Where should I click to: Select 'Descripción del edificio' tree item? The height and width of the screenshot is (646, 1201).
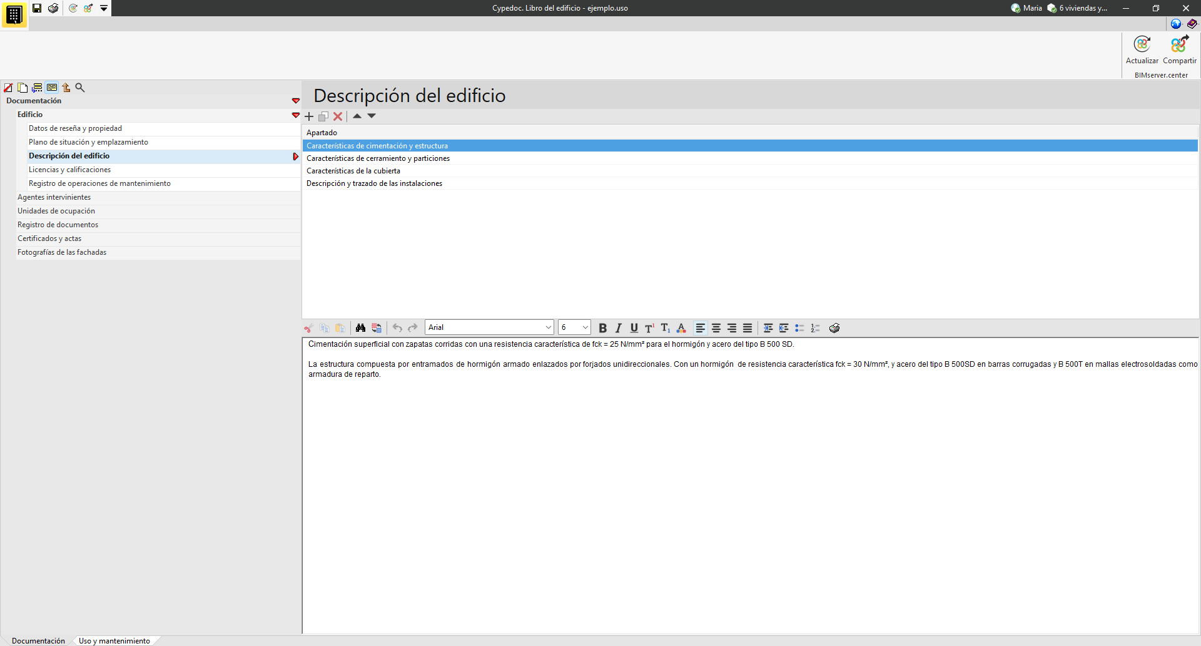pos(164,156)
